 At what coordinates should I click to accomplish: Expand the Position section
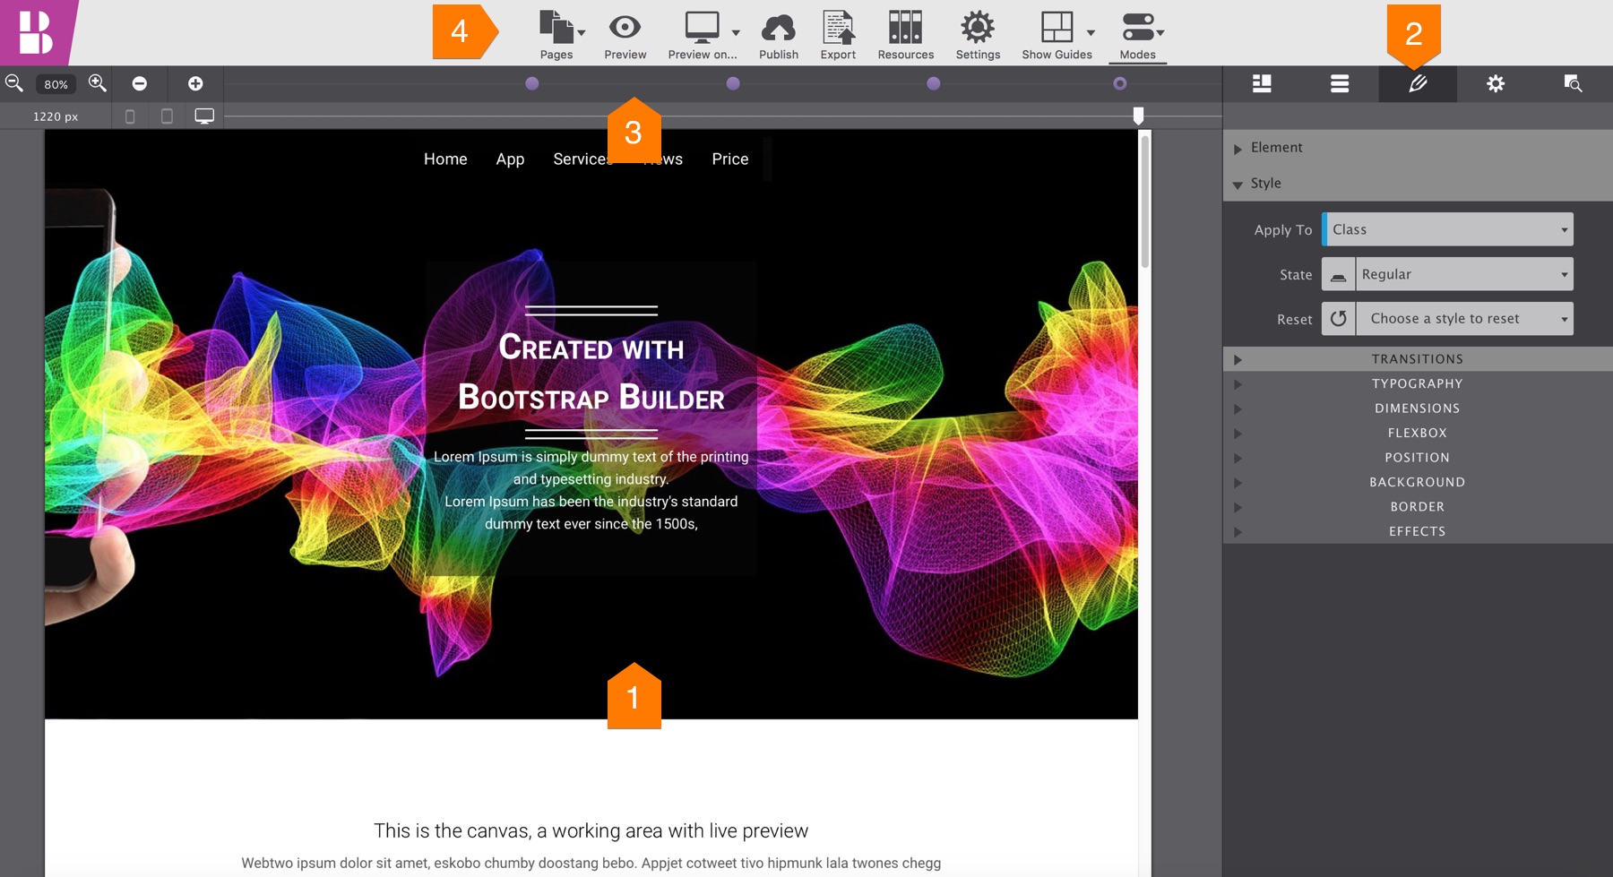(1418, 458)
